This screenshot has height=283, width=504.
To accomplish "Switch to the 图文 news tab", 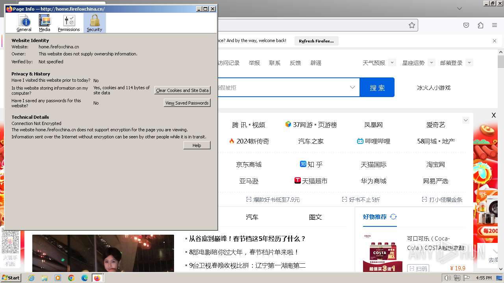I will [x=315, y=217].
